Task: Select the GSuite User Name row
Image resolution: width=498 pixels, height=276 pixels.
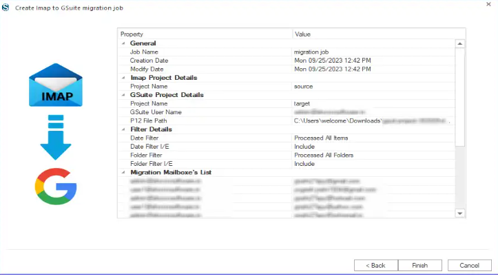Action: click(287, 112)
